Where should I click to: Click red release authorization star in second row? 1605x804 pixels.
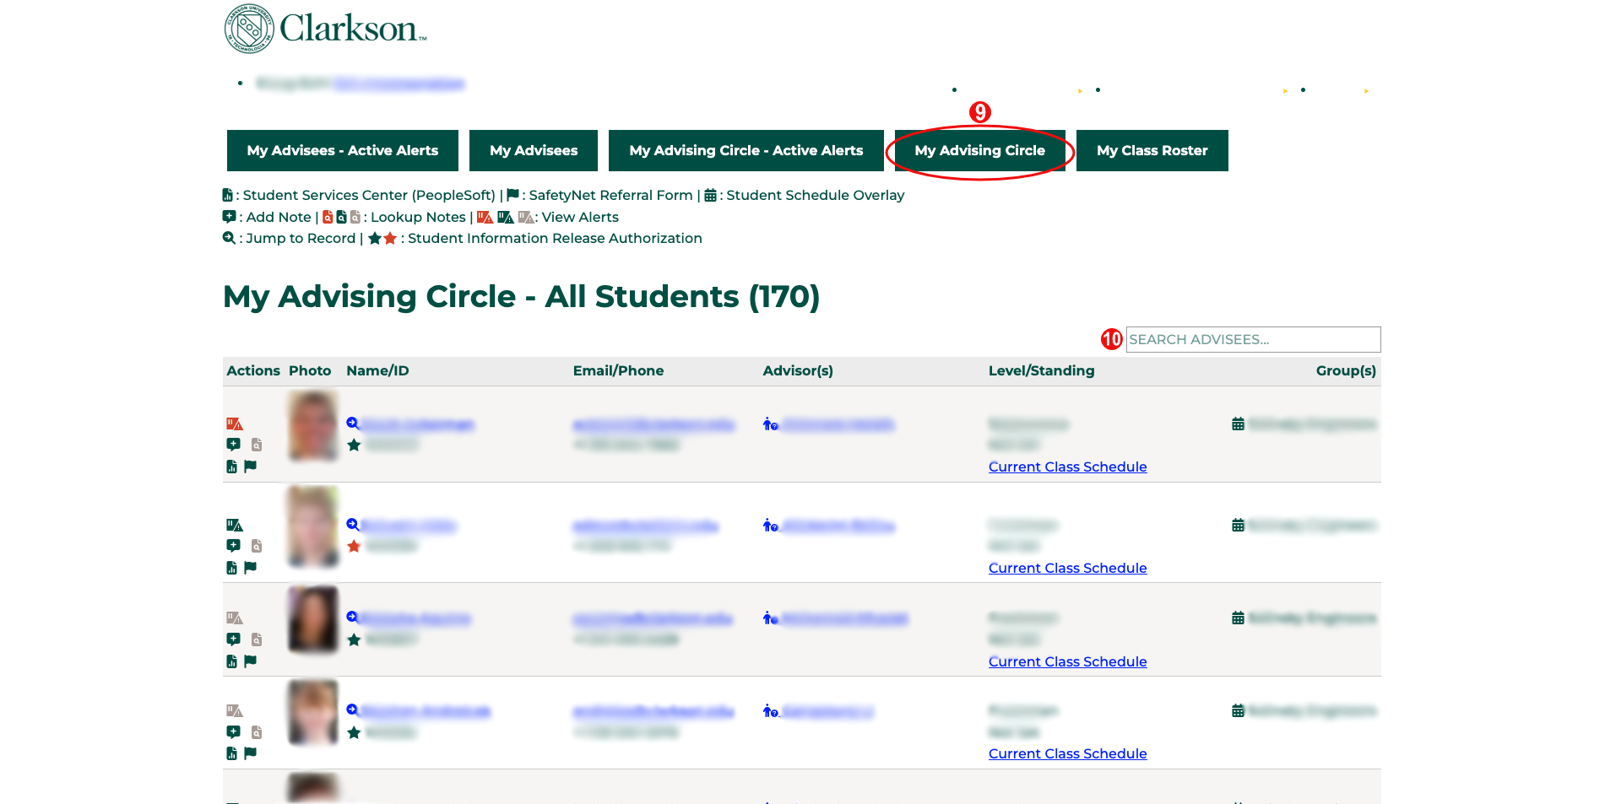click(x=354, y=546)
